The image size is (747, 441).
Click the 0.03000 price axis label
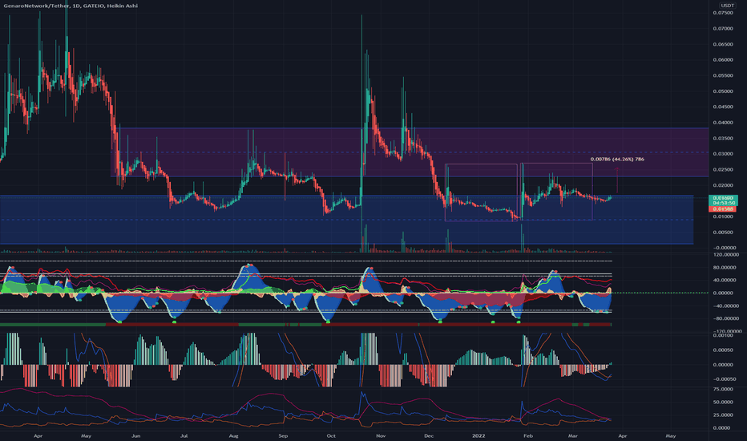pyautogui.click(x=723, y=154)
